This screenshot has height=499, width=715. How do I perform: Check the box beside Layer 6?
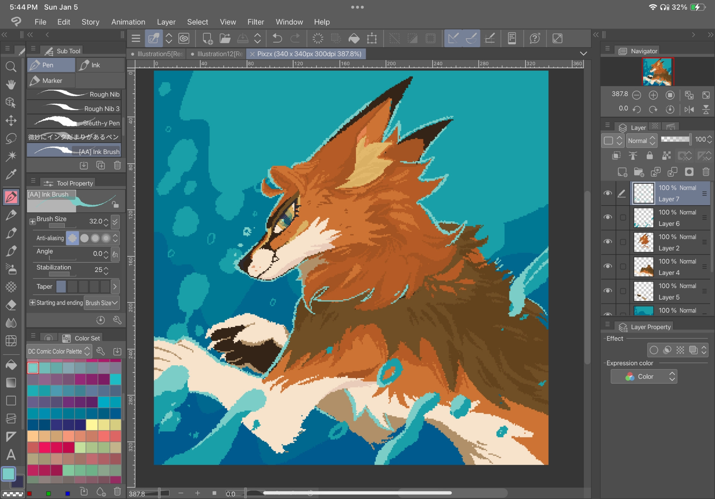623,217
